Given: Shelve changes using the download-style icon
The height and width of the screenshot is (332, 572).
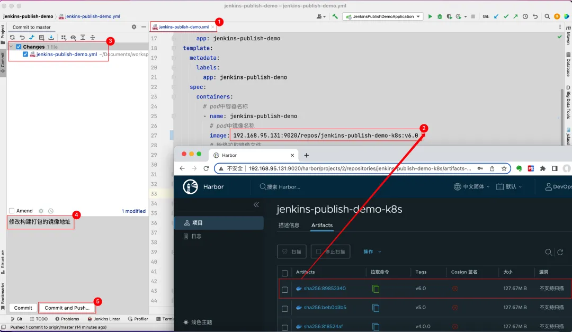Looking at the screenshot, I should [x=51, y=37].
